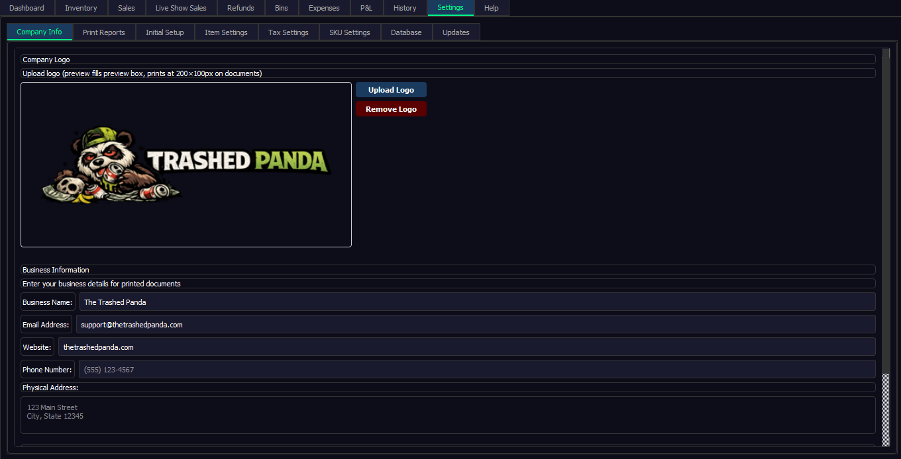Screen dimensions: 901x459
Task: Click the 'Business Name:' label
Action: click(48, 302)
